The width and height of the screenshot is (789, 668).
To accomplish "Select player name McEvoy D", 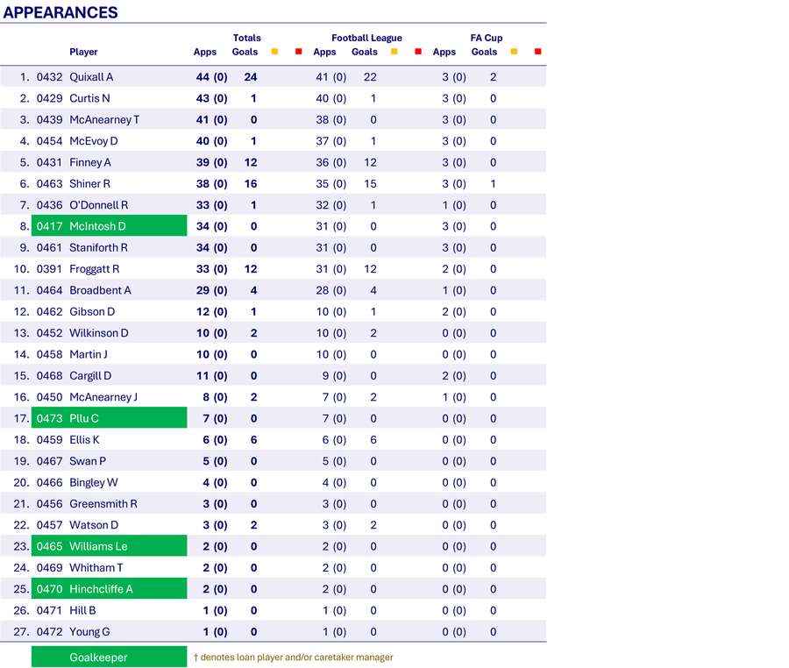I will 94,141.
